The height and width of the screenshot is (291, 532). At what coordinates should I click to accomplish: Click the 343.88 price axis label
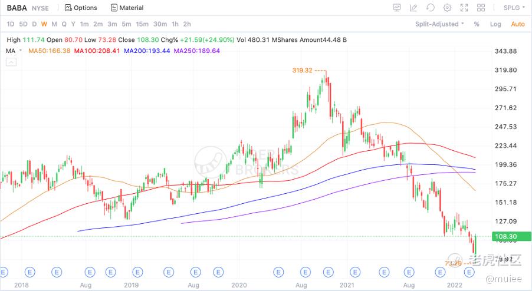click(506, 51)
